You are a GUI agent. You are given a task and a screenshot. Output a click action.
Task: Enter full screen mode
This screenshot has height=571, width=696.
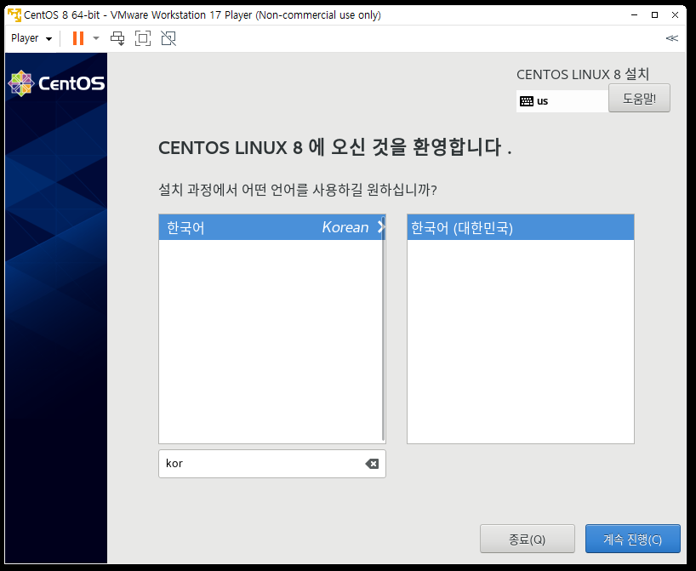point(143,38)
